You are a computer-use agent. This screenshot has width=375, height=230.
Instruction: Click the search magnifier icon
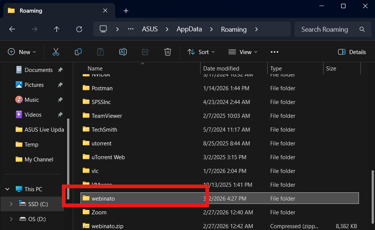coord(362,29)
